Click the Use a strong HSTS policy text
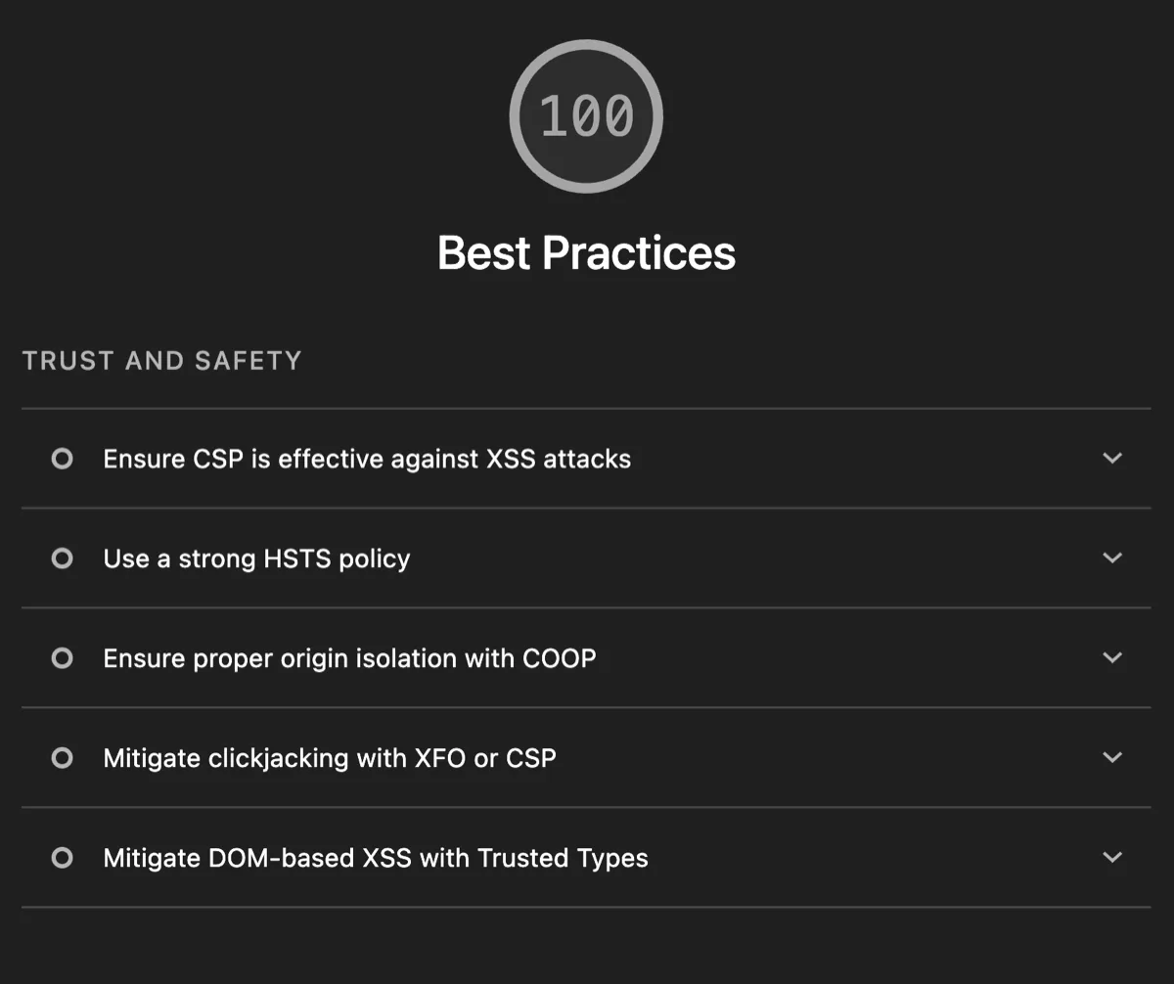The width and height of the screenshot is (1174, 984). click(255, 559)
